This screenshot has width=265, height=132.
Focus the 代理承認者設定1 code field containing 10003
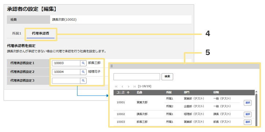(66, 63)
